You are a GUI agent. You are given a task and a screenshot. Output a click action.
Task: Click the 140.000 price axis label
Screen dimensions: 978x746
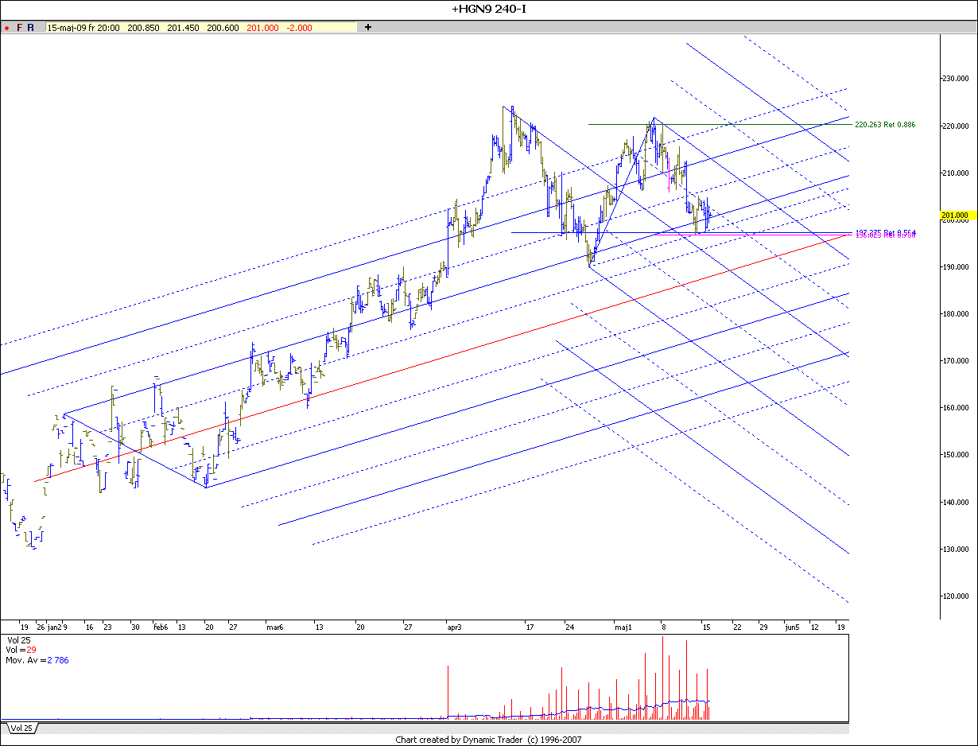coord(957,503)
